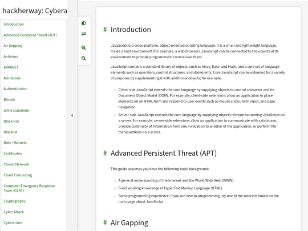308x231 pixels.
Task: Click 'This guide assumes you have' sentence
Action: pos(160,169)
